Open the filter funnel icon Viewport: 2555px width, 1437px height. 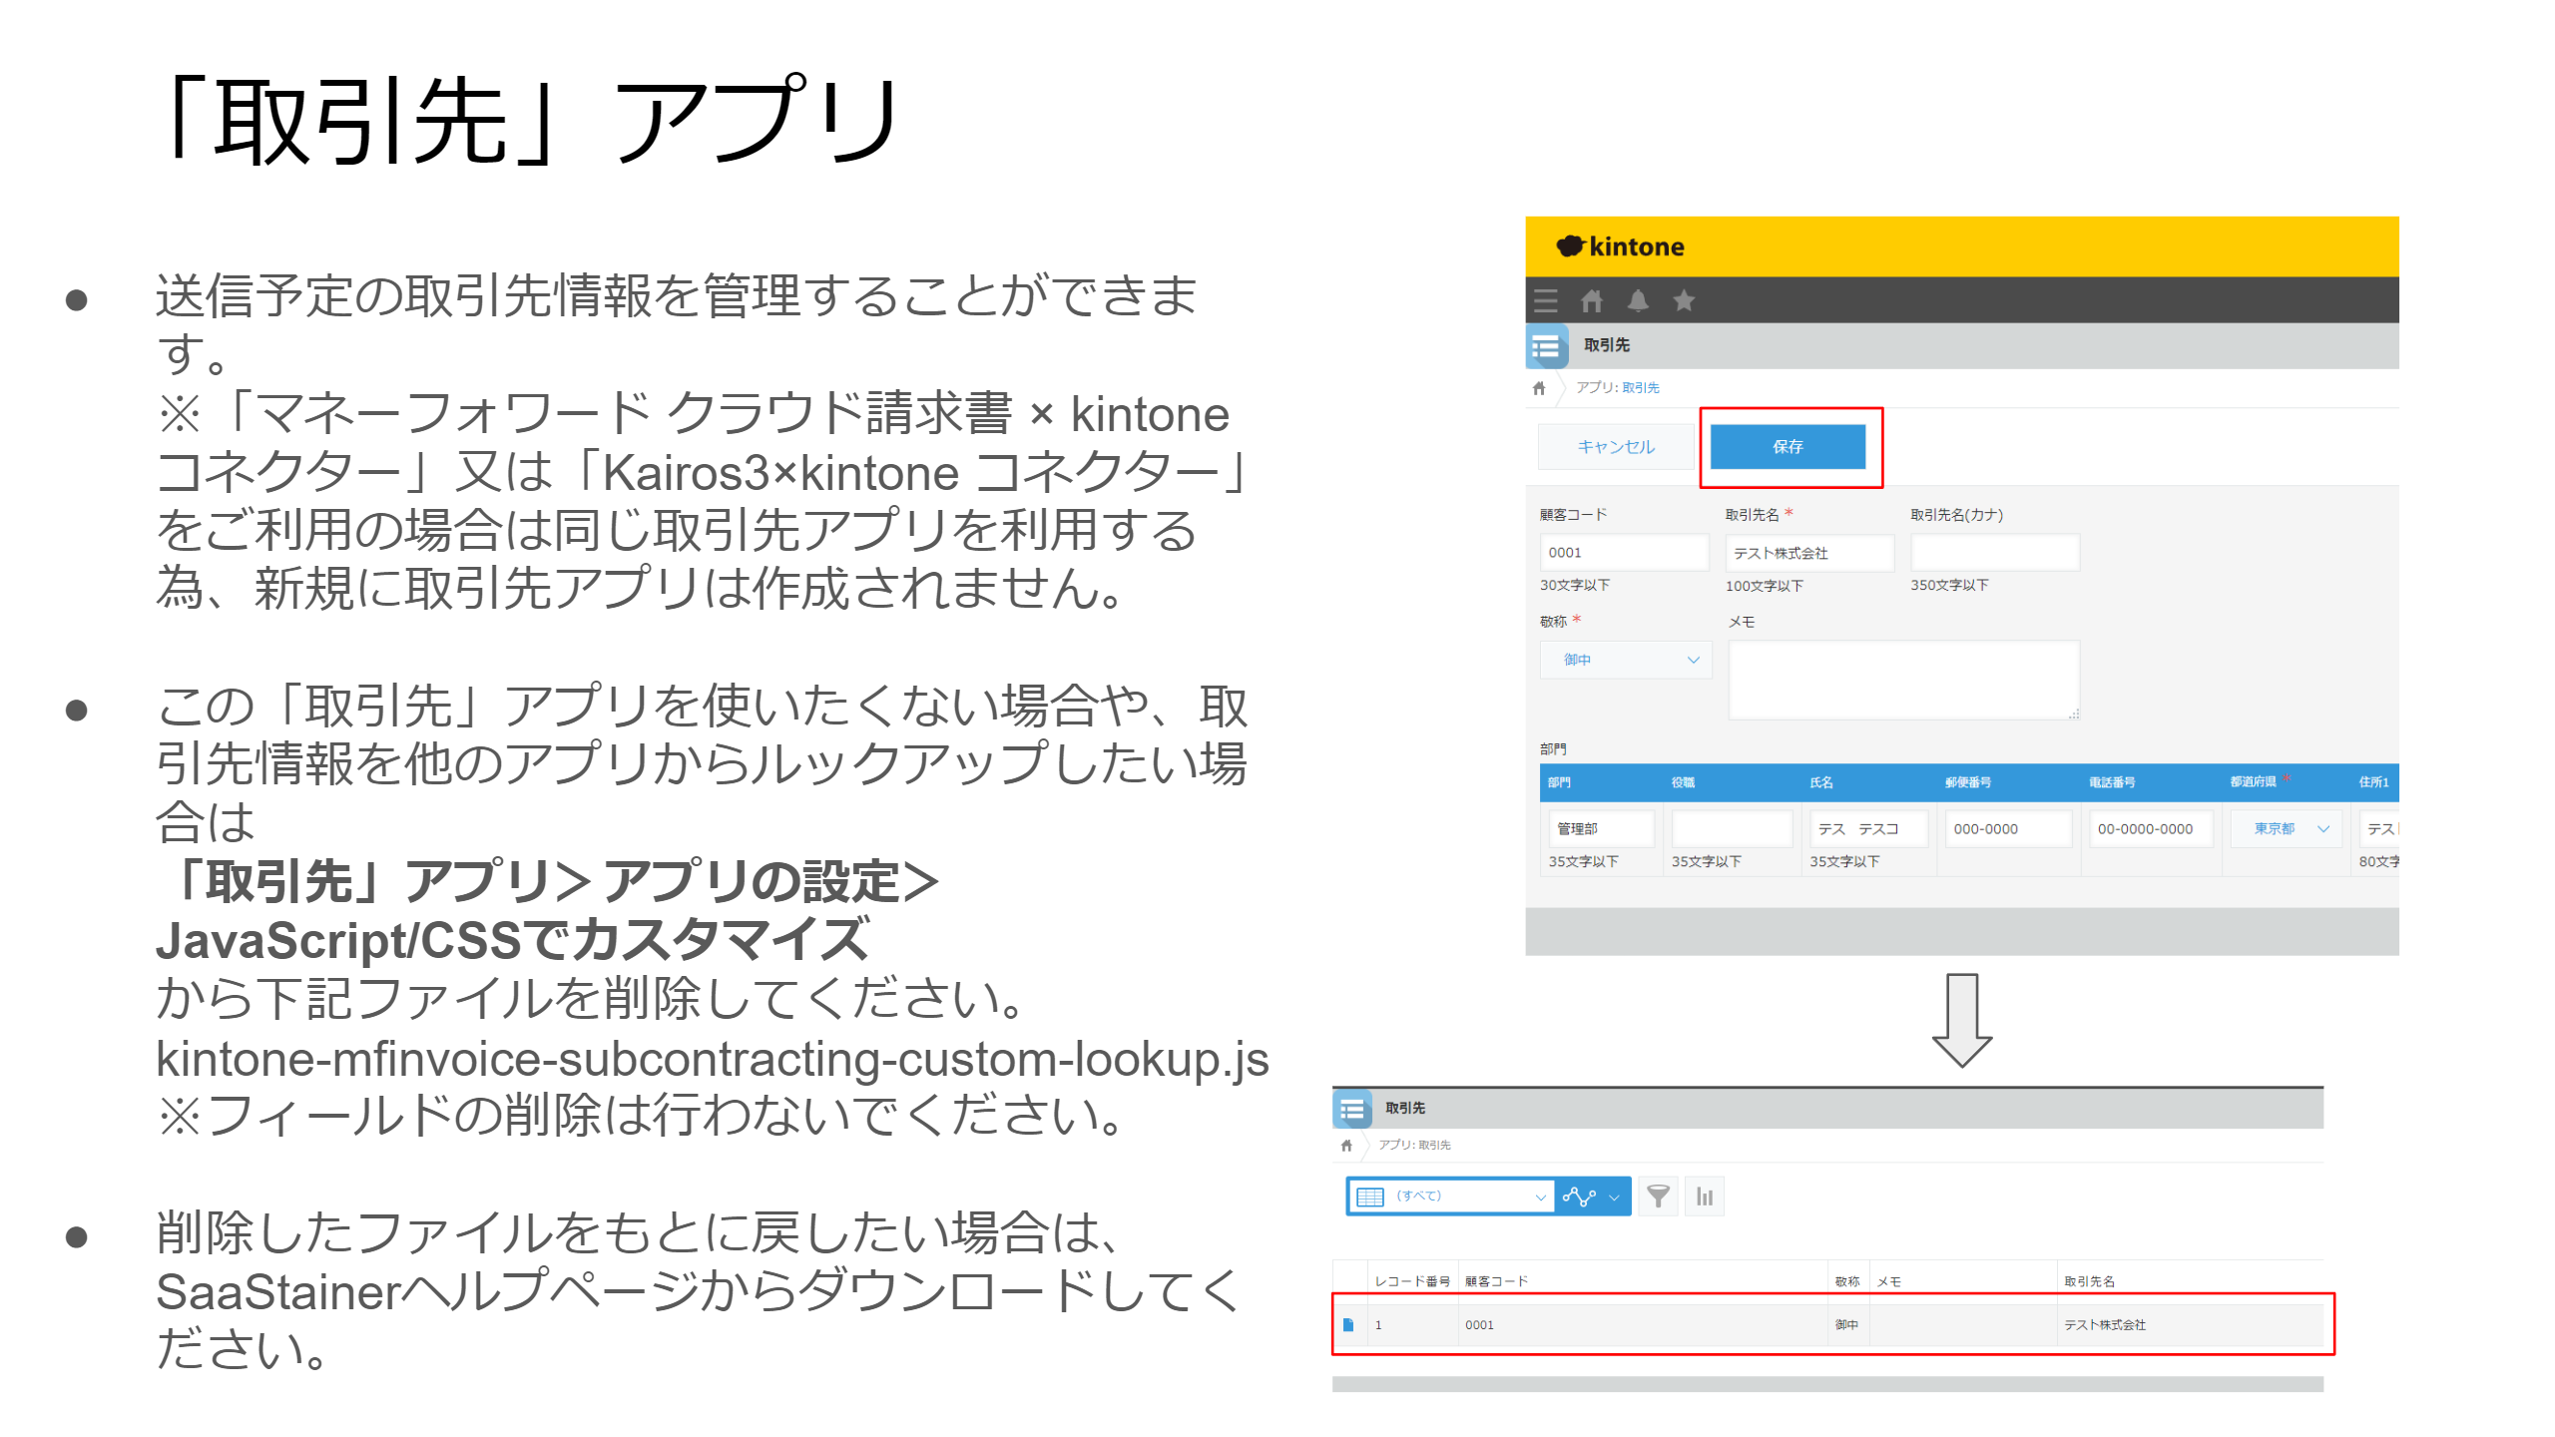point(1658,1196)
